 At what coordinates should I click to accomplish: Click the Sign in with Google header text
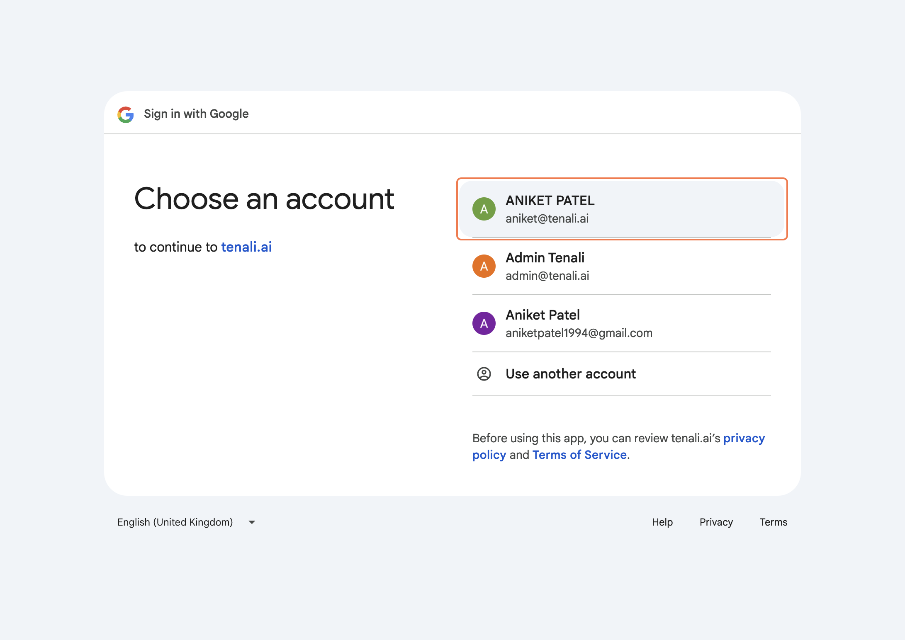click(196, 114)
